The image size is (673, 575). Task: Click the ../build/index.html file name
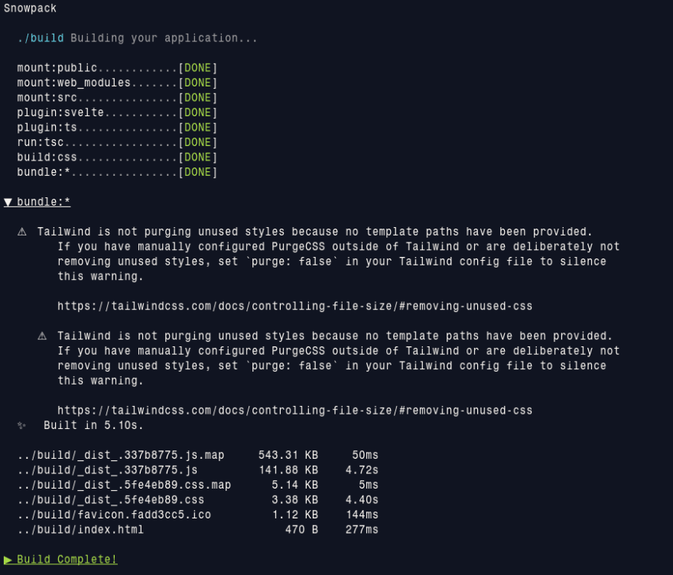coord(81,530)
